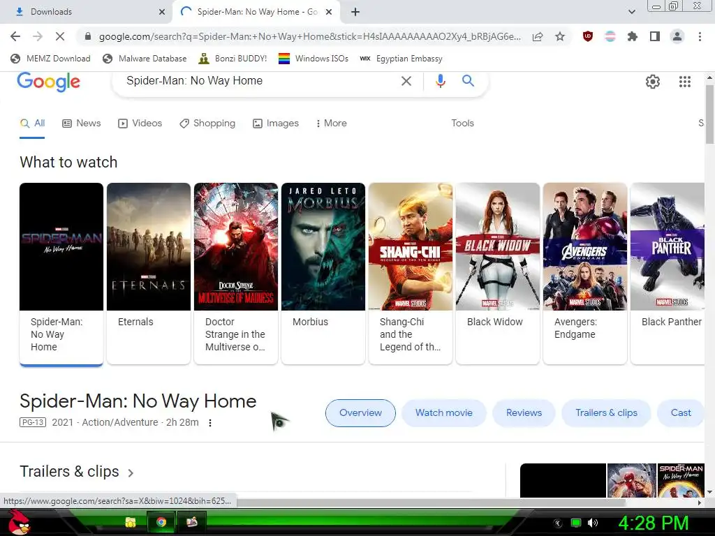This screenshot has width=715, height=536.
Task: Open the extensions puzzle piece menu
Action: (x=633, y=36)
